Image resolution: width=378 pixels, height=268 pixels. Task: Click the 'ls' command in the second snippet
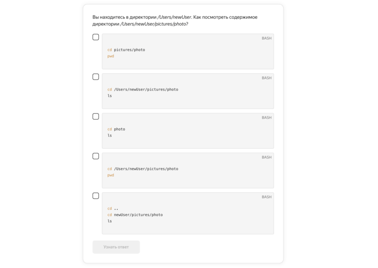[x=110, y=95]
